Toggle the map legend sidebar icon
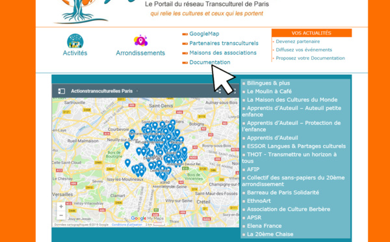This screenshot has height=242, width=390. click(62, 91)
